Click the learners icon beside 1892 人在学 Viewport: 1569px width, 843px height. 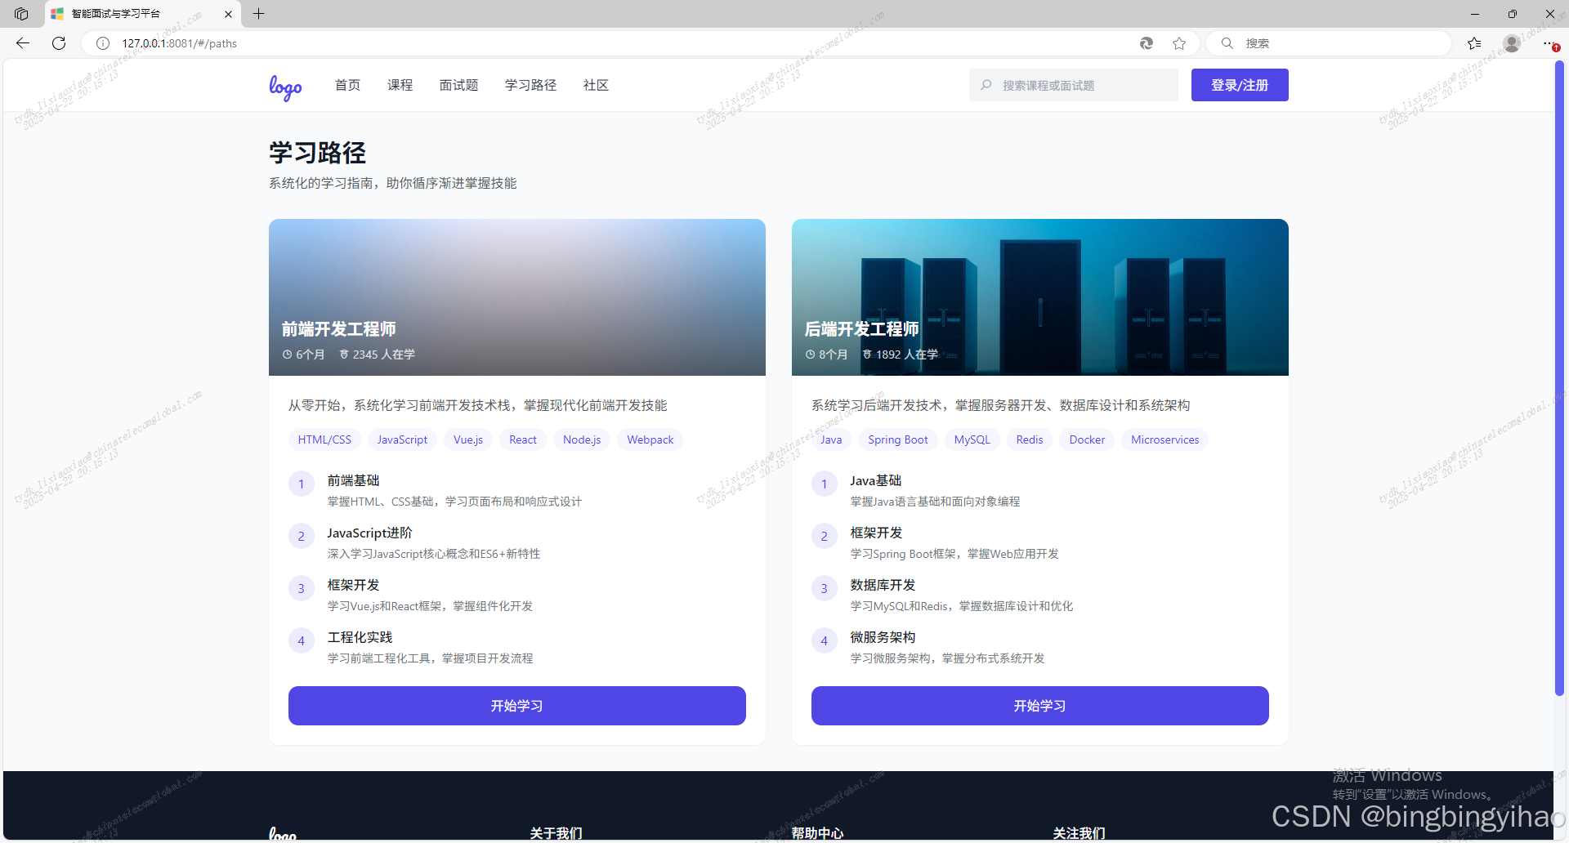(867, 355)
